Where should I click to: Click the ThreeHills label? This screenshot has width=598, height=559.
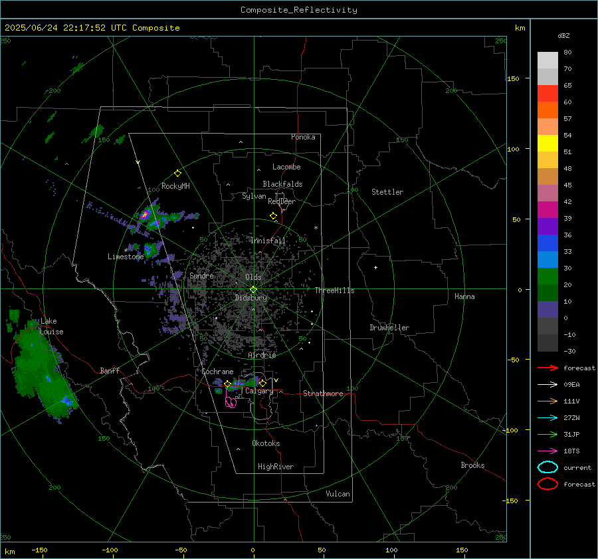[x=334, y=290]
